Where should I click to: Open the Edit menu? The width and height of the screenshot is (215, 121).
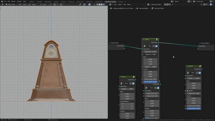tap(9, 1)
